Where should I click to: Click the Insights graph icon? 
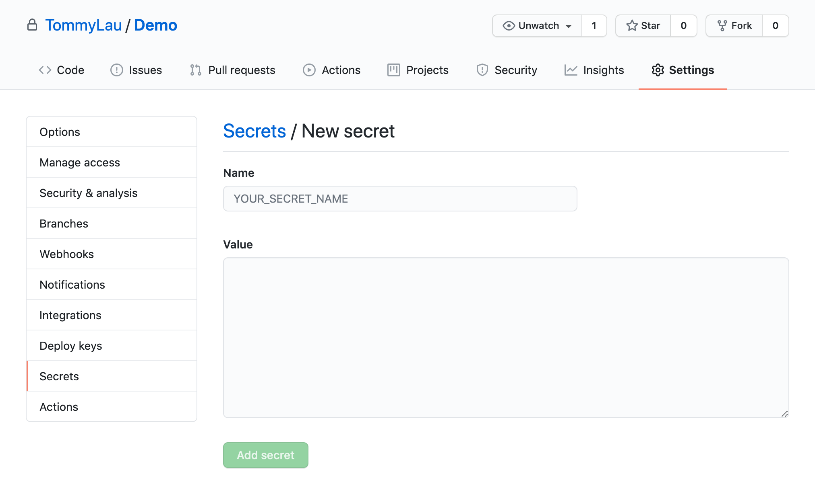[571, 70]
